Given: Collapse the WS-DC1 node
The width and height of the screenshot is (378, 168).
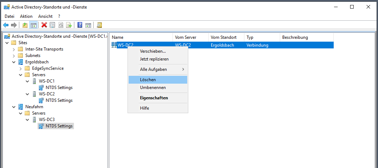Looking at the screenshot, I should tap(27, 81).
